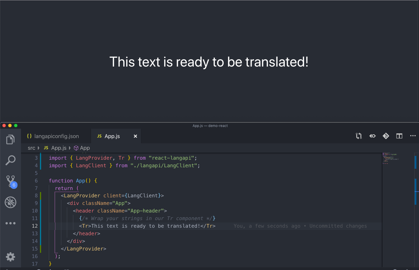This screenshot has height=270, width=419.
Task: Click the 'div className="App"' line
Action: 99,203
